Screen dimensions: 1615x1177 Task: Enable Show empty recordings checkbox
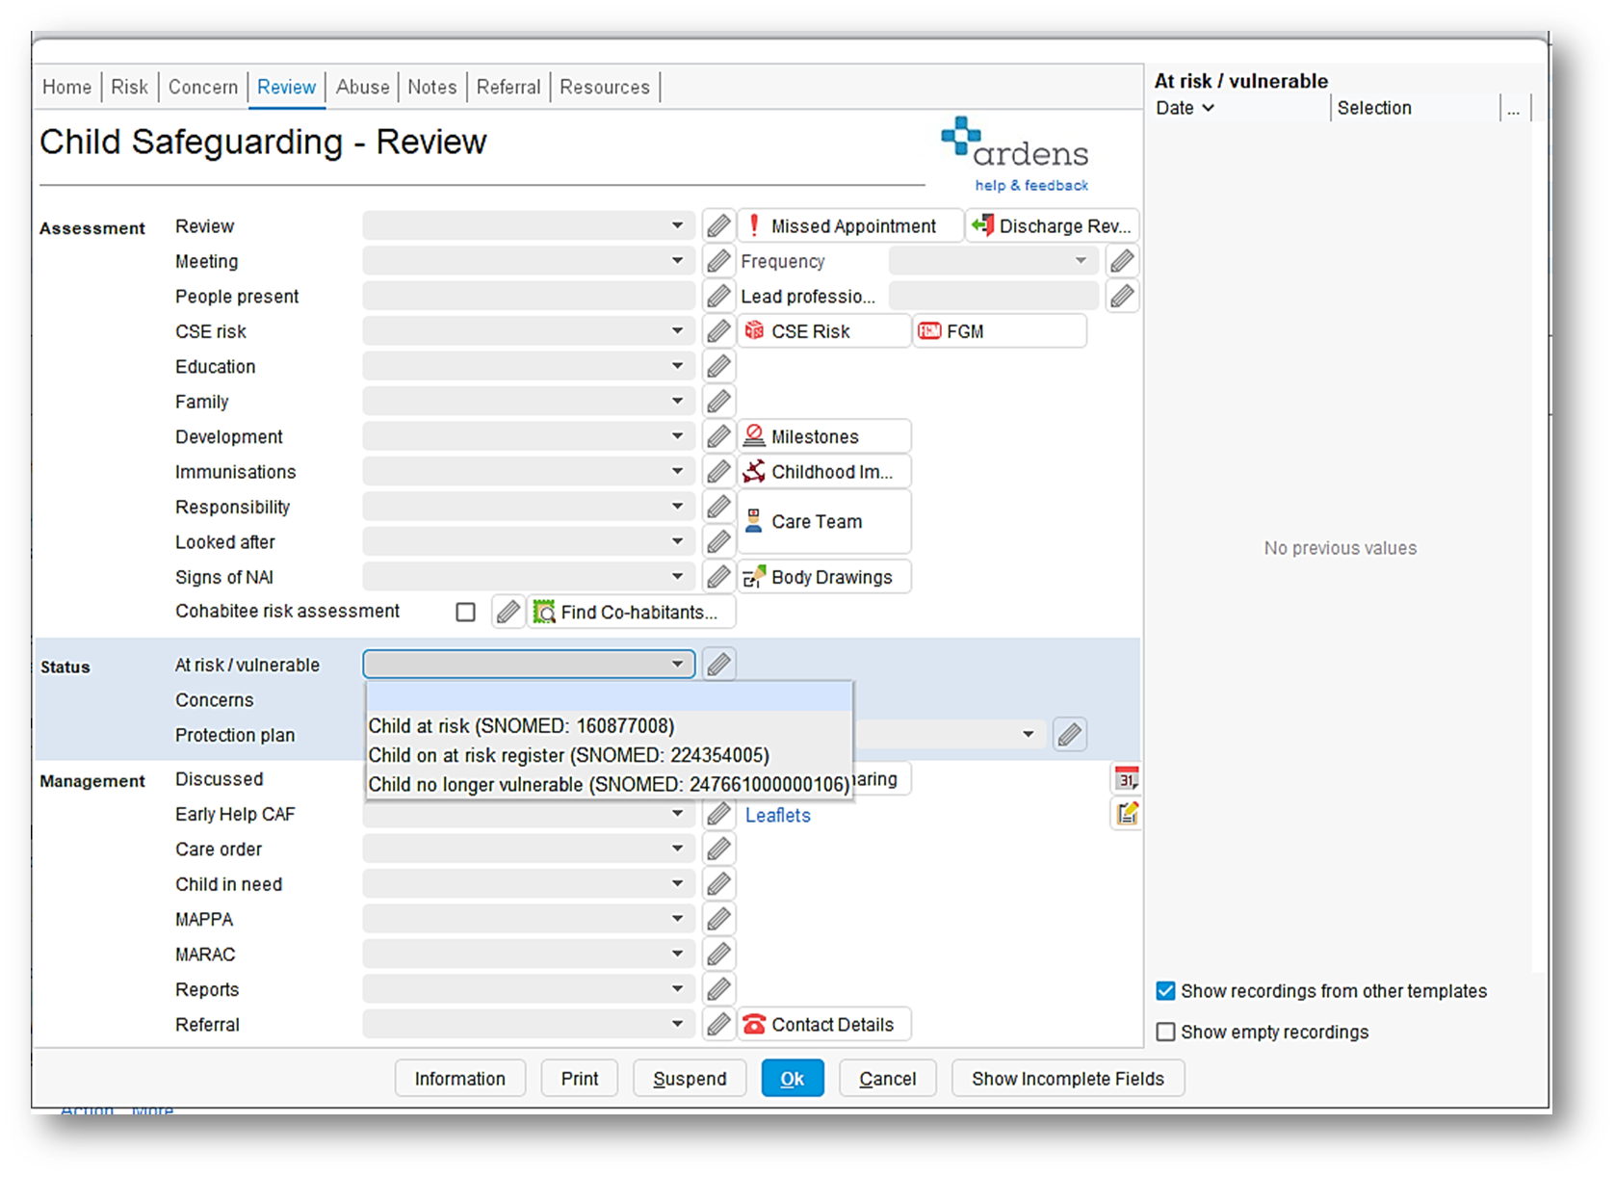tap(1165, 1032)
